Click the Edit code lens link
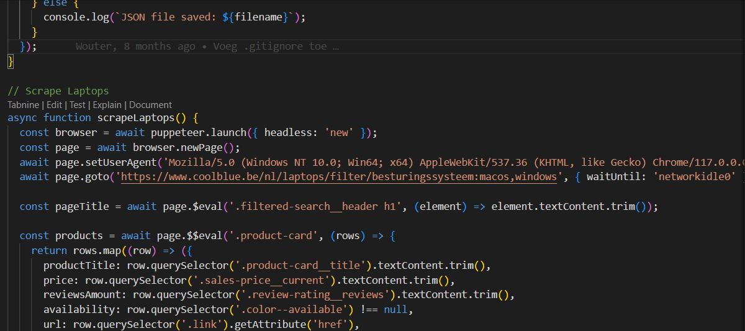 coord(54,105)
